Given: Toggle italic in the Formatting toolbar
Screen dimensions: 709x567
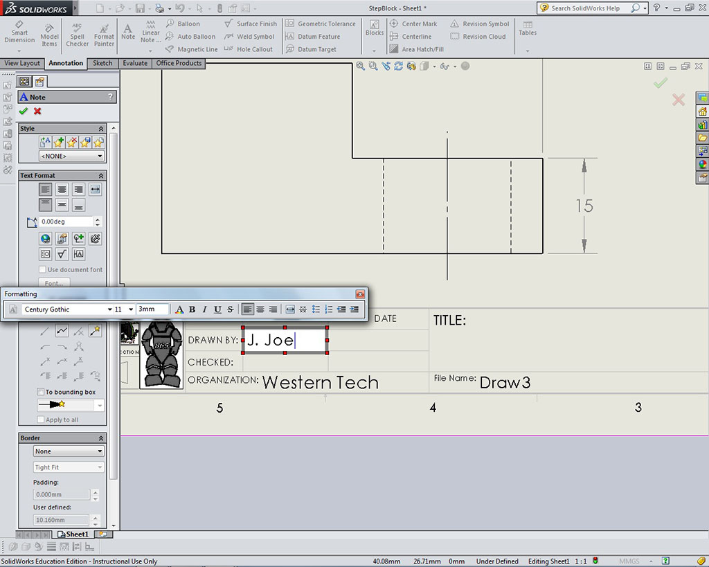Looking at the screenshot, I should [204, 309].
